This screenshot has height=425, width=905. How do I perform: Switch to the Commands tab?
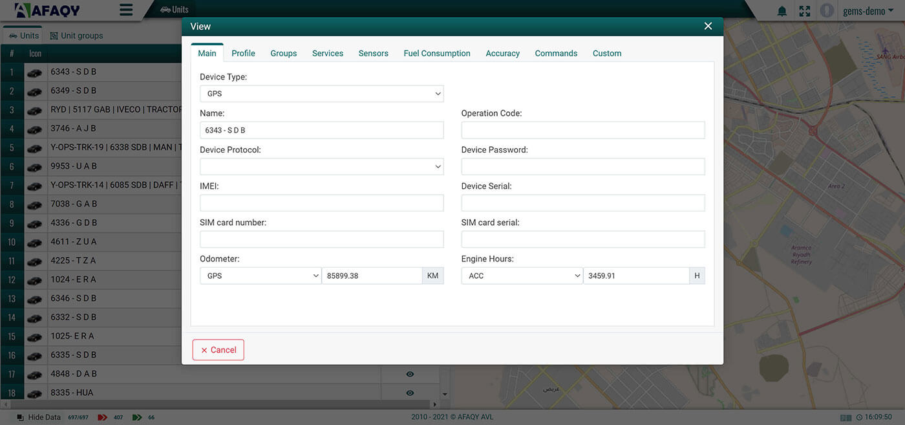[556, 53]
